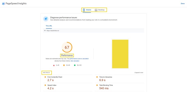This screenshot has width=187, height=92.
Task: Click the Diagnose performance issues heading
Action: (x=64, y=17)
